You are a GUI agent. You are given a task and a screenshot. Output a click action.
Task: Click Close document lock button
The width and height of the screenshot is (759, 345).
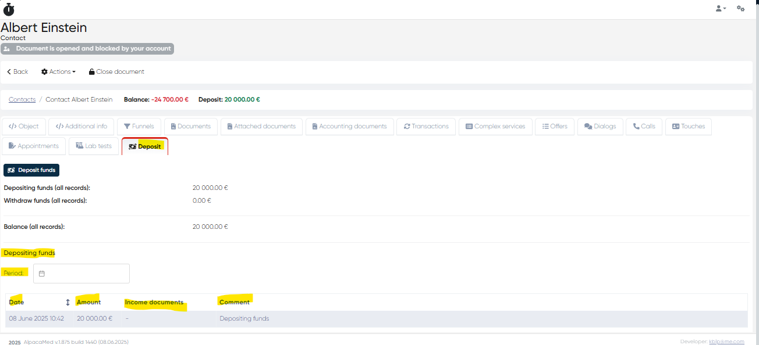pos(116,72)
